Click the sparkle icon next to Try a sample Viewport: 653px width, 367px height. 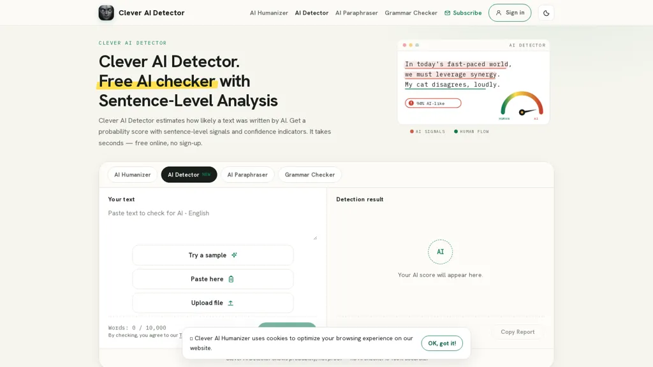pos(235,255)
